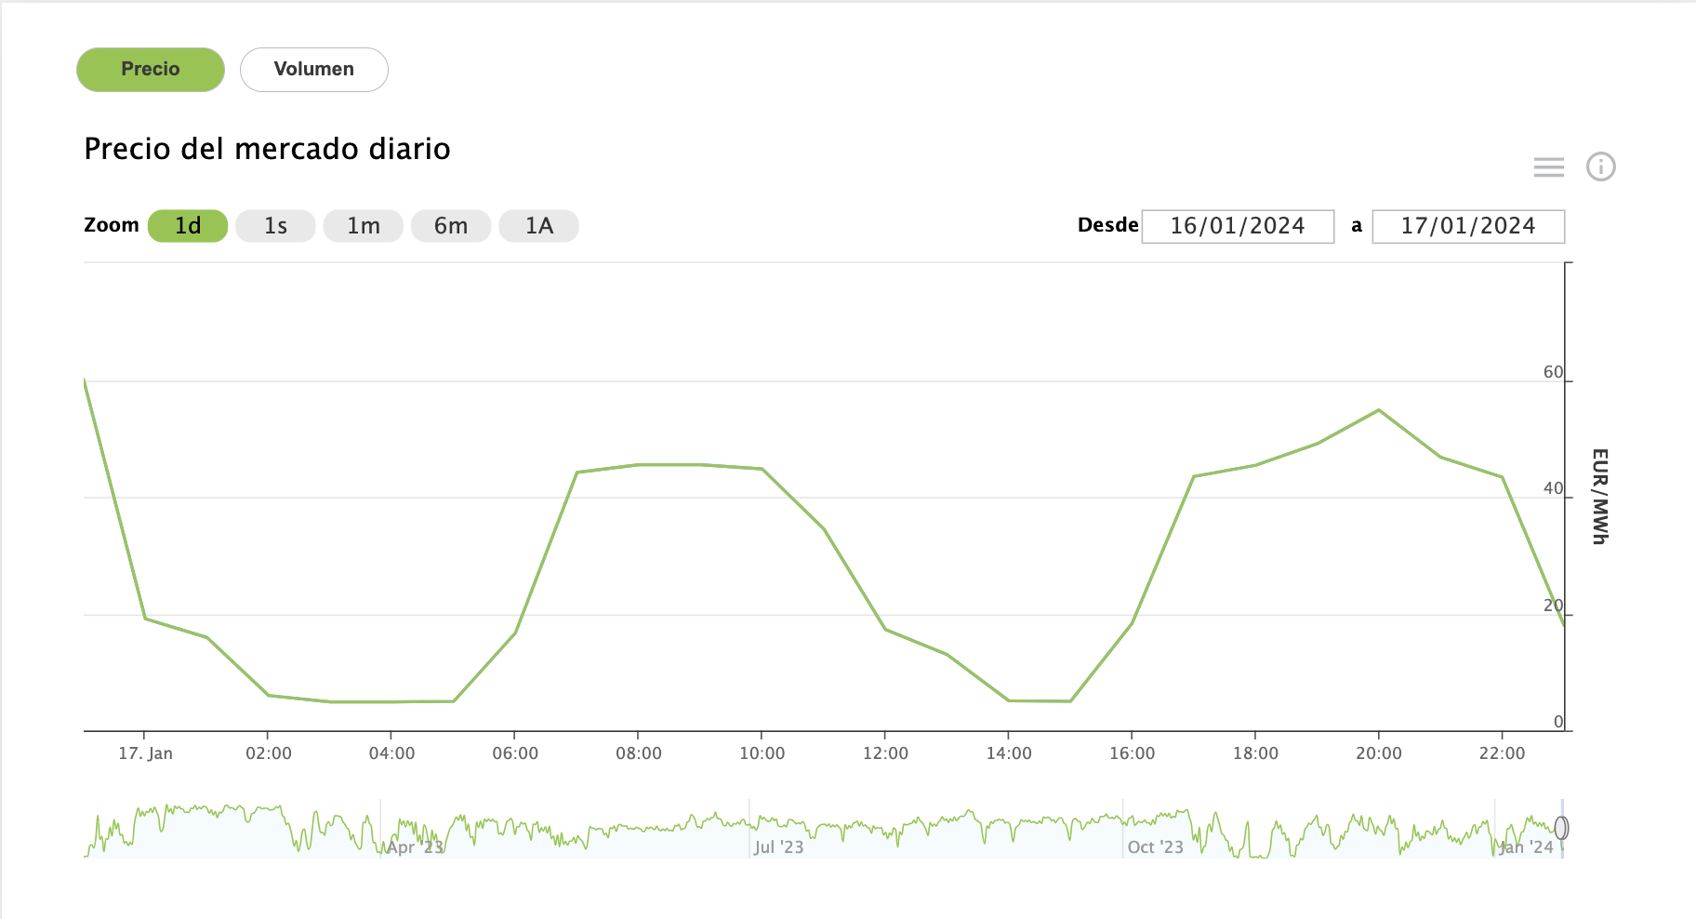Select the 1d zoom range
The image size is (1696, 919).
[188, 226]
